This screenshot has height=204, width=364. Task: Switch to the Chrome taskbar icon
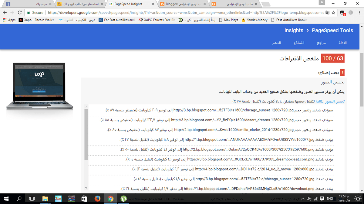110,199
